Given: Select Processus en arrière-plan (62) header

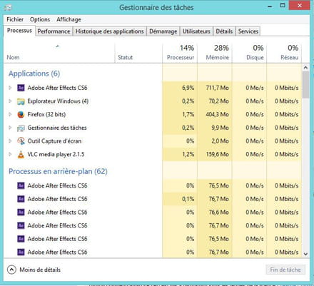Looking at the screenshot, I should pos(58,171).
